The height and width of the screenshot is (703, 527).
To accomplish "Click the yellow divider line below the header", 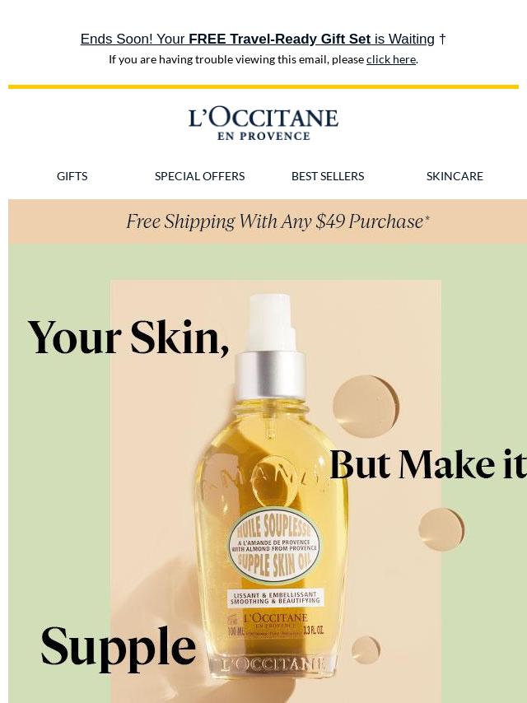I will pyautogui.click(x=263, y=86).
